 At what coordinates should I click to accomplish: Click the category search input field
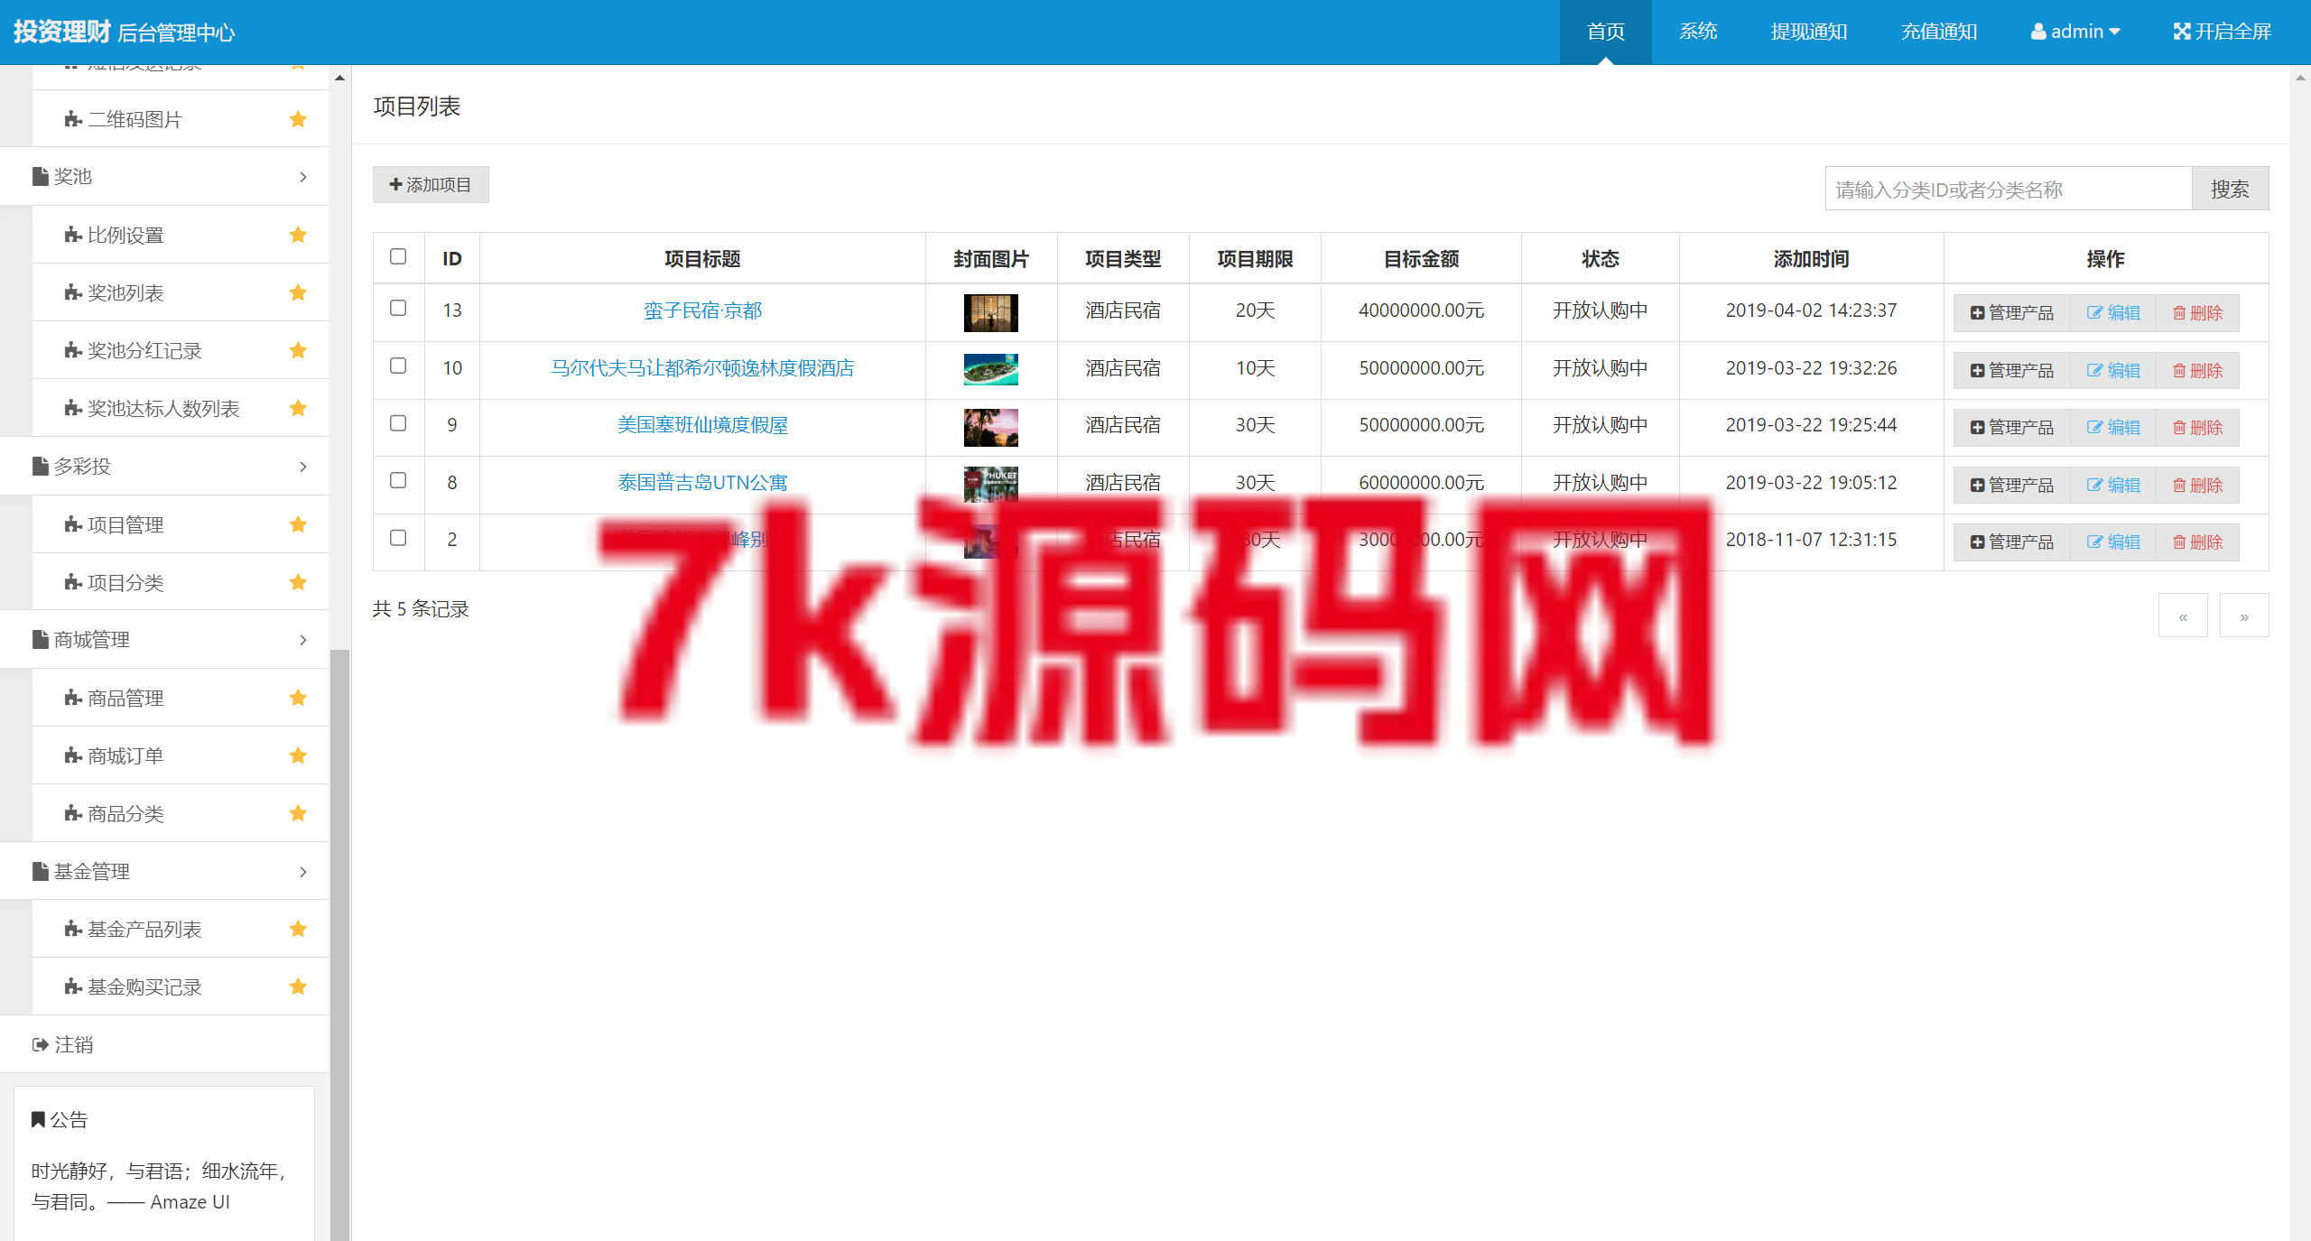(2009, 189)
